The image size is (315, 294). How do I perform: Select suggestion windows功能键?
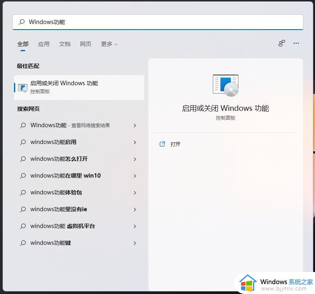point(79,243)
